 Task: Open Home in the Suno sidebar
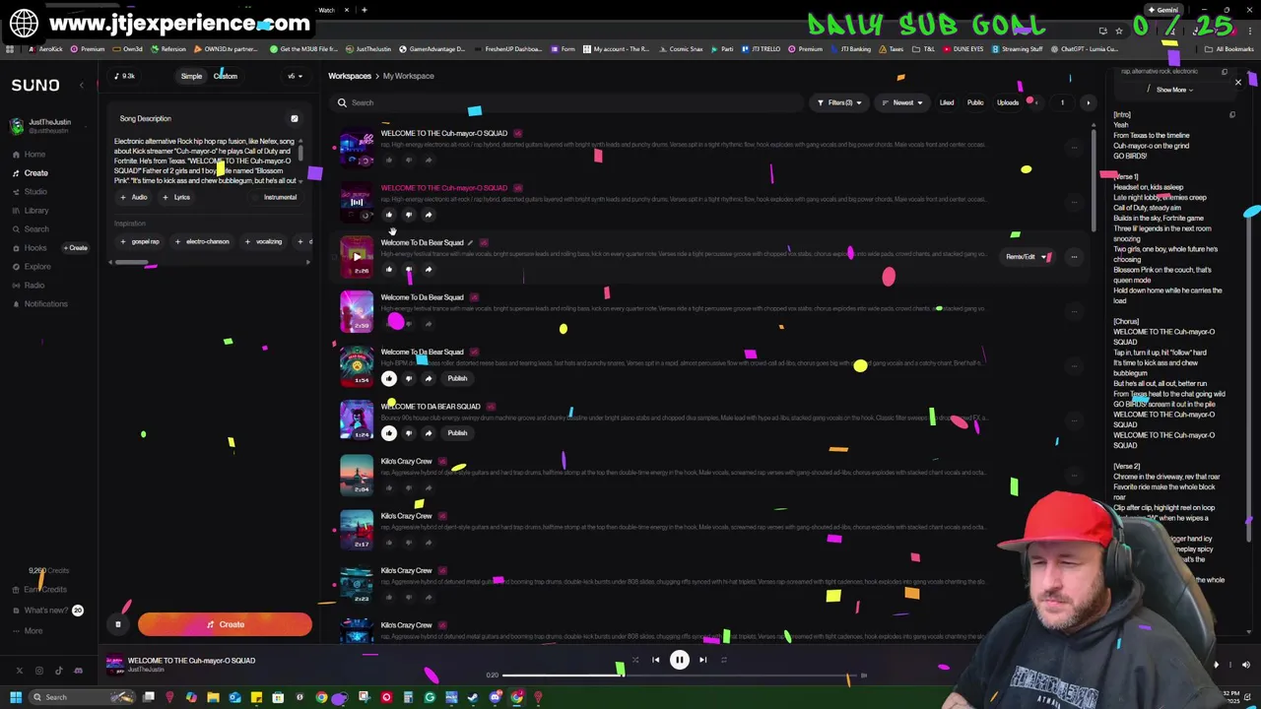(x=34, y=155)
